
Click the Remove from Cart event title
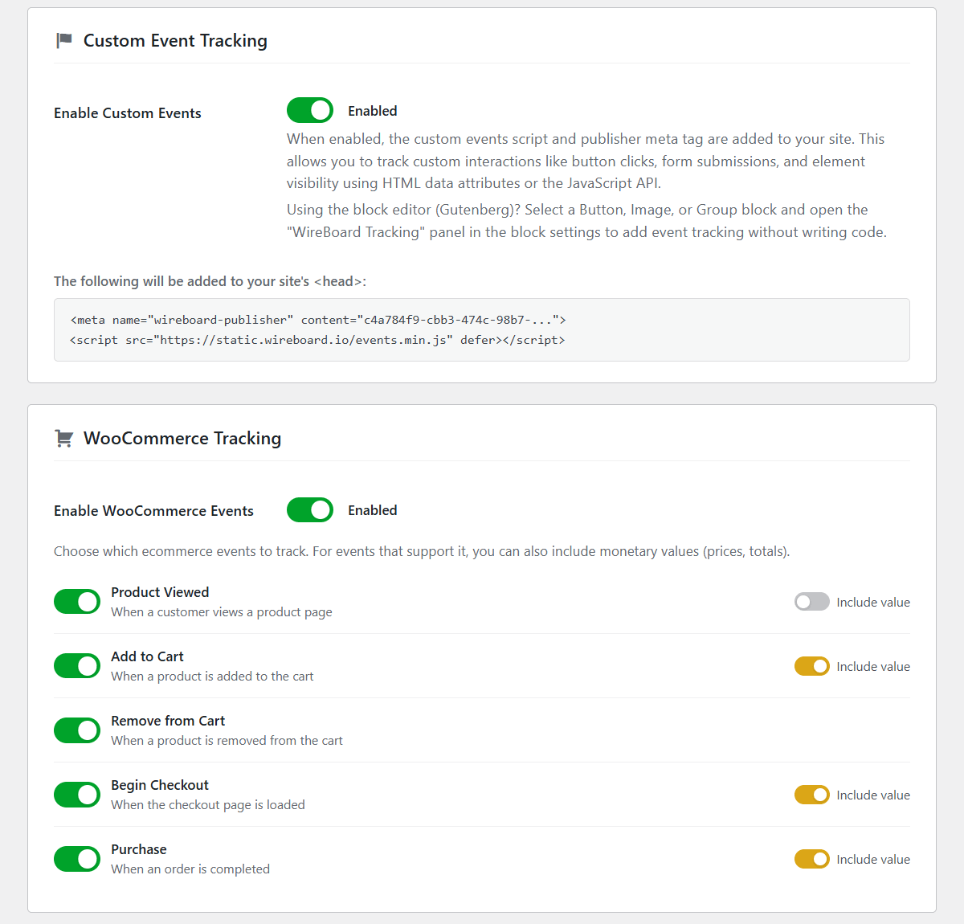click(x=168, y=721)
